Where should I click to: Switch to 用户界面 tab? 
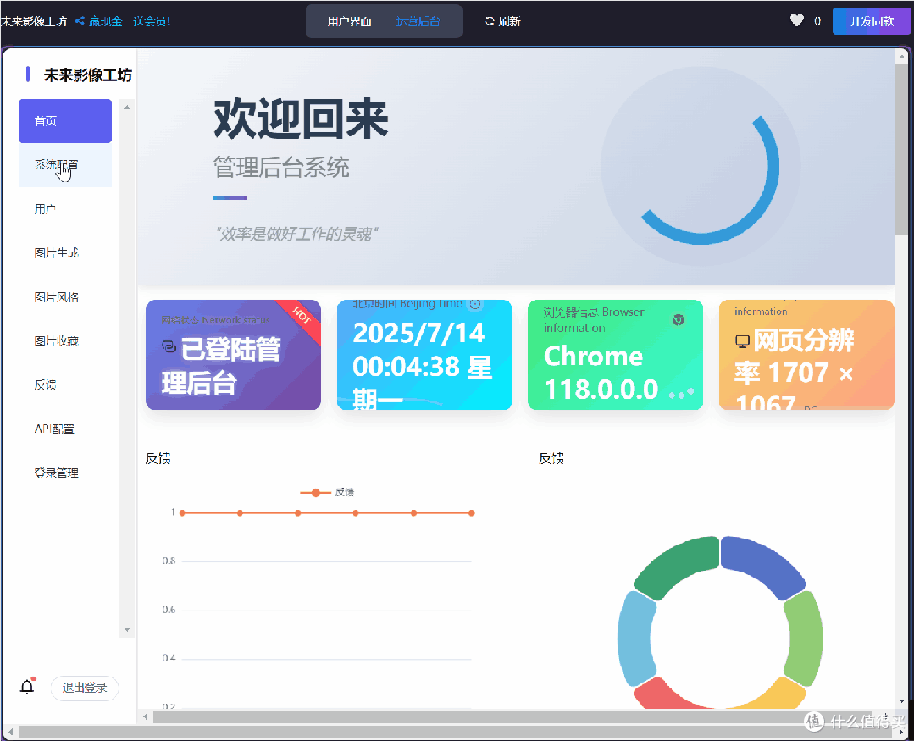pyautogui.click(x=349, y=21)
